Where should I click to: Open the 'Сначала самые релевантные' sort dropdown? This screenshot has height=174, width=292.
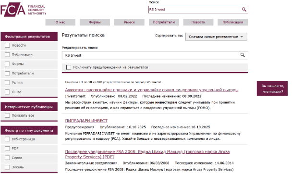216,37
